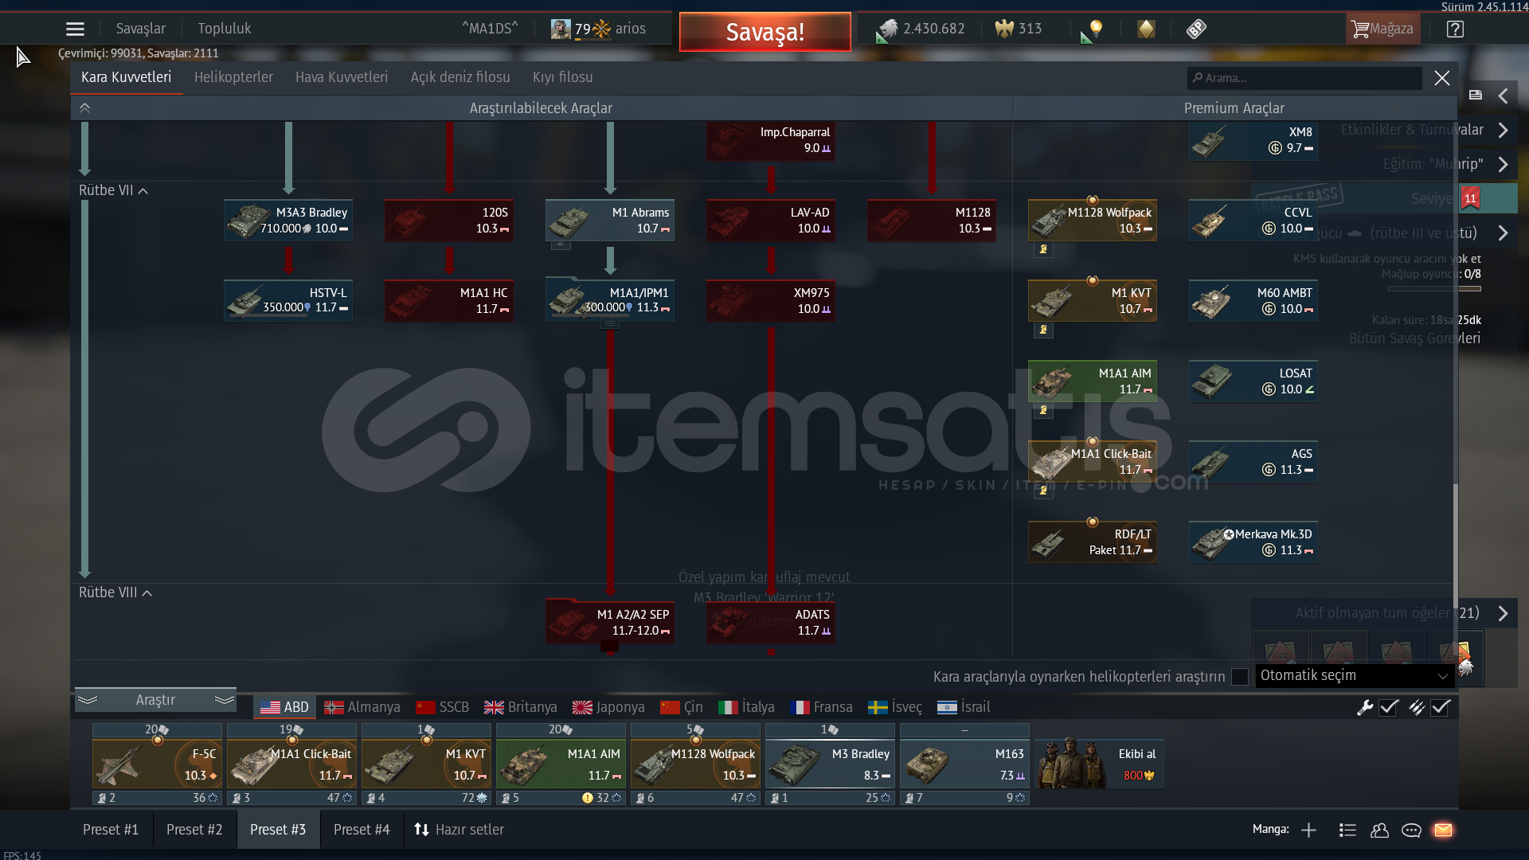This screenshot has height=860, width=1529.
Task: Click the Araştır research button
Action: click(x=155, y=700)
